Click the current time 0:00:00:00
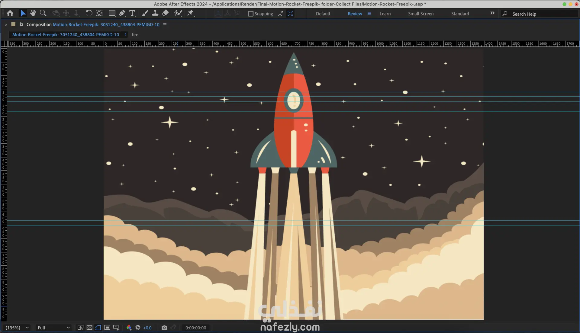 click(x=196, y=328)
